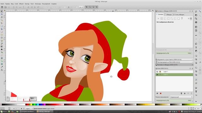This screenshot has height=113, width=202.
Task: Raise the layer to top using the arrow icon
Action: point(181,94)
